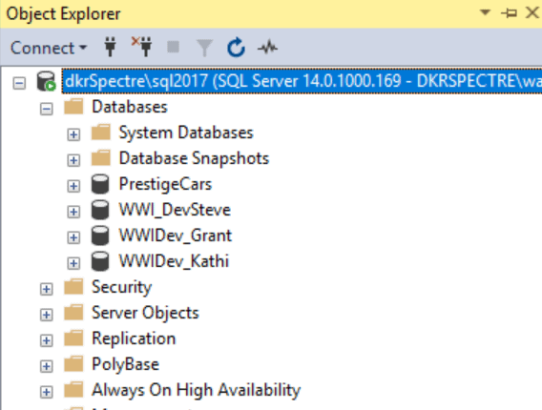The image size is (542, 410).
Task: Click the Object Explorer title bar text
Action: 63,14
